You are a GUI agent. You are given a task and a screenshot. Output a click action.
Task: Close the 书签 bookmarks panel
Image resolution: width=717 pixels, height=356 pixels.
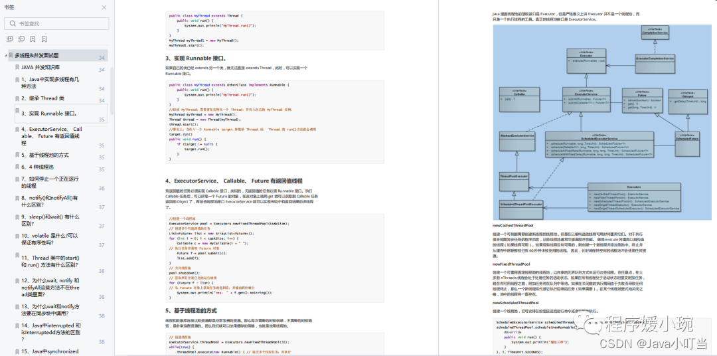[x=104, y=7]
